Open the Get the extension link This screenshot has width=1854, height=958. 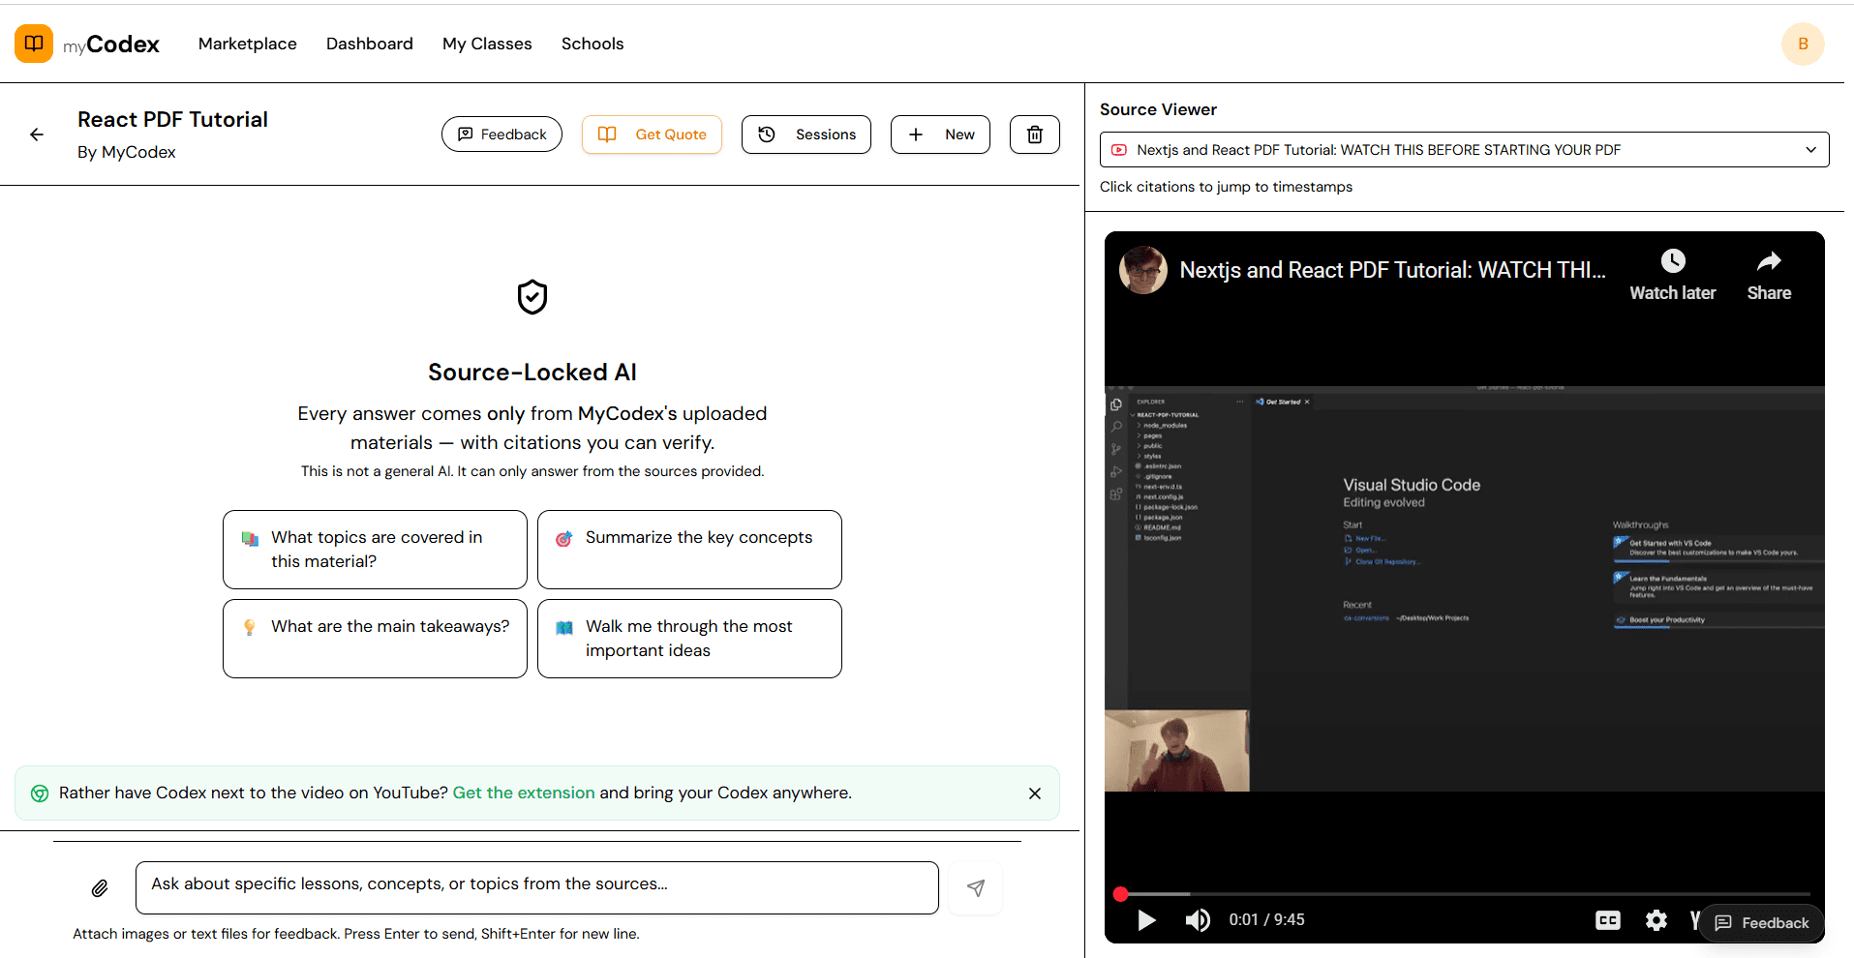point(523,792)
